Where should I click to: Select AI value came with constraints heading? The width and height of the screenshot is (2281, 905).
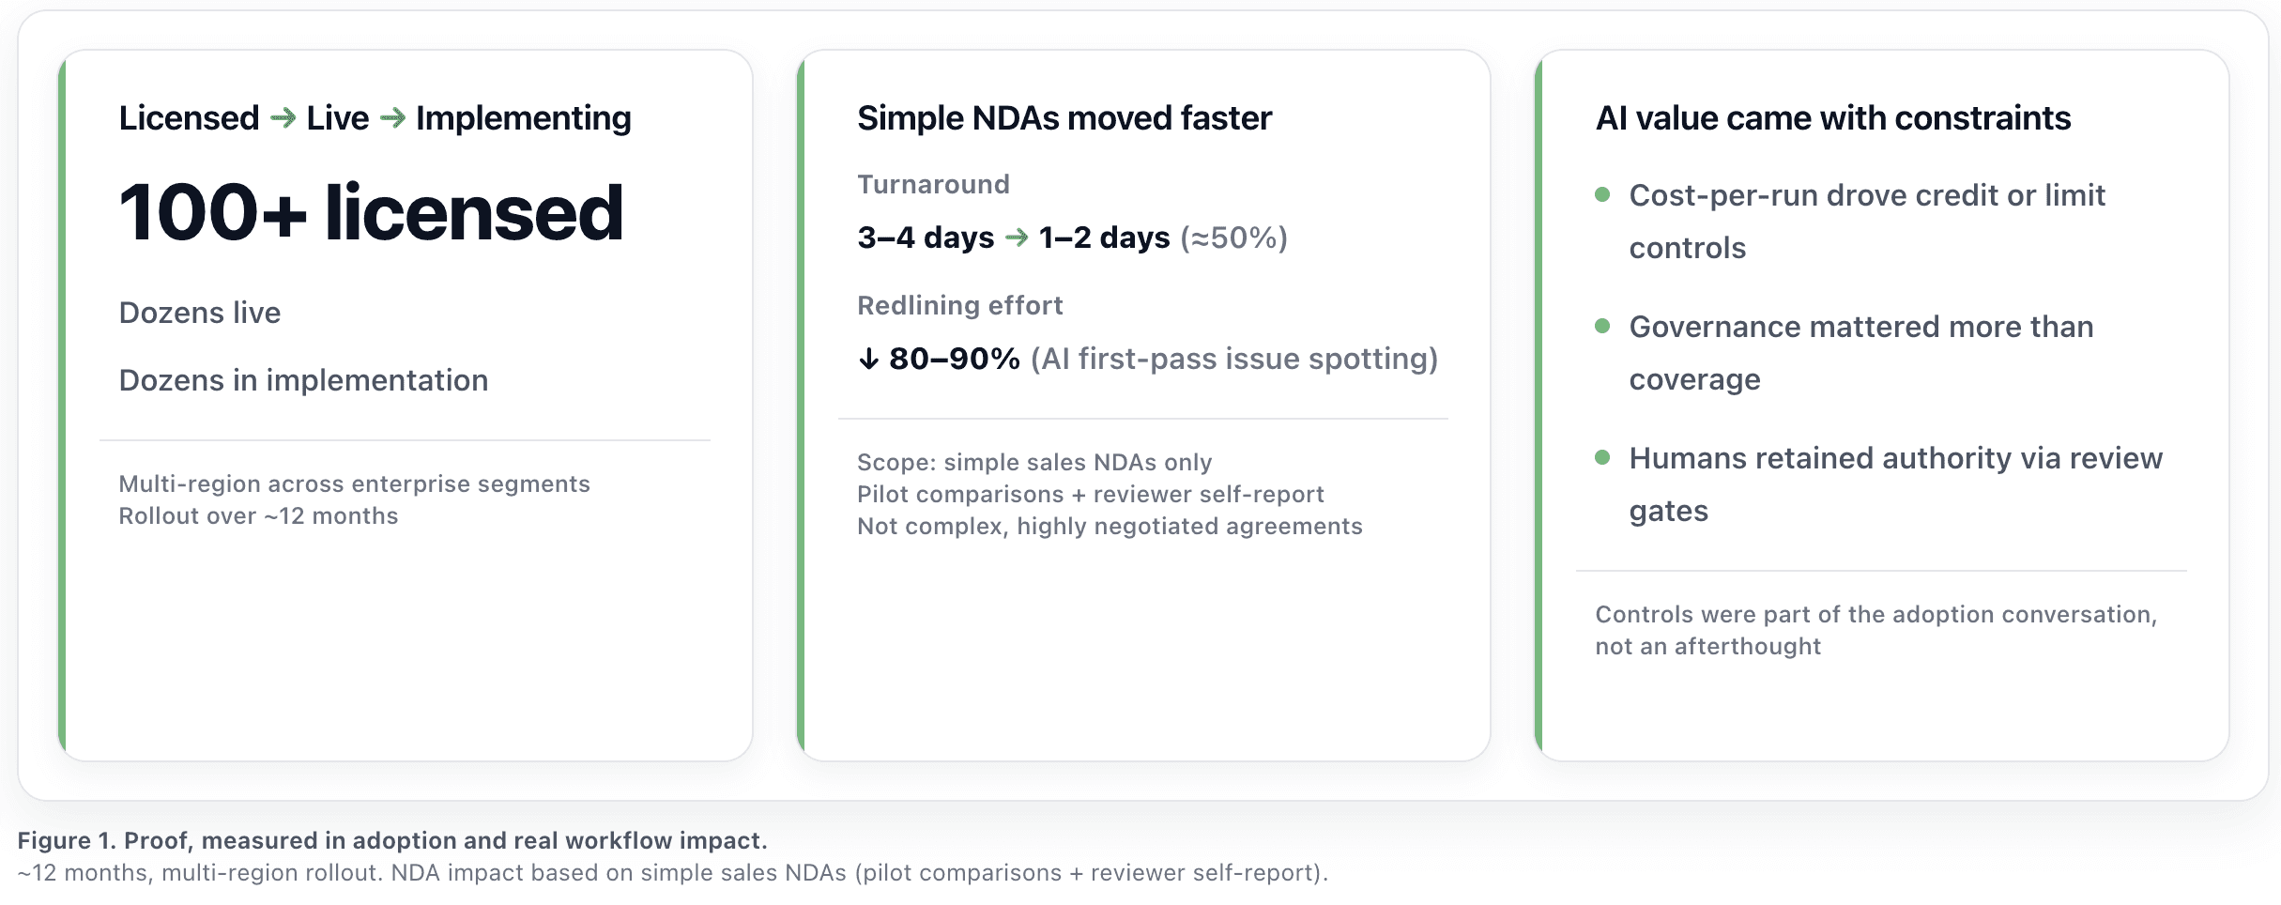tap(1832, 118)
